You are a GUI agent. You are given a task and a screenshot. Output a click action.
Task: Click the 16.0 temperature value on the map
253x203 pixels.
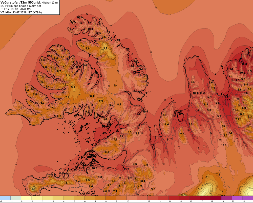[x=244, y=64]
